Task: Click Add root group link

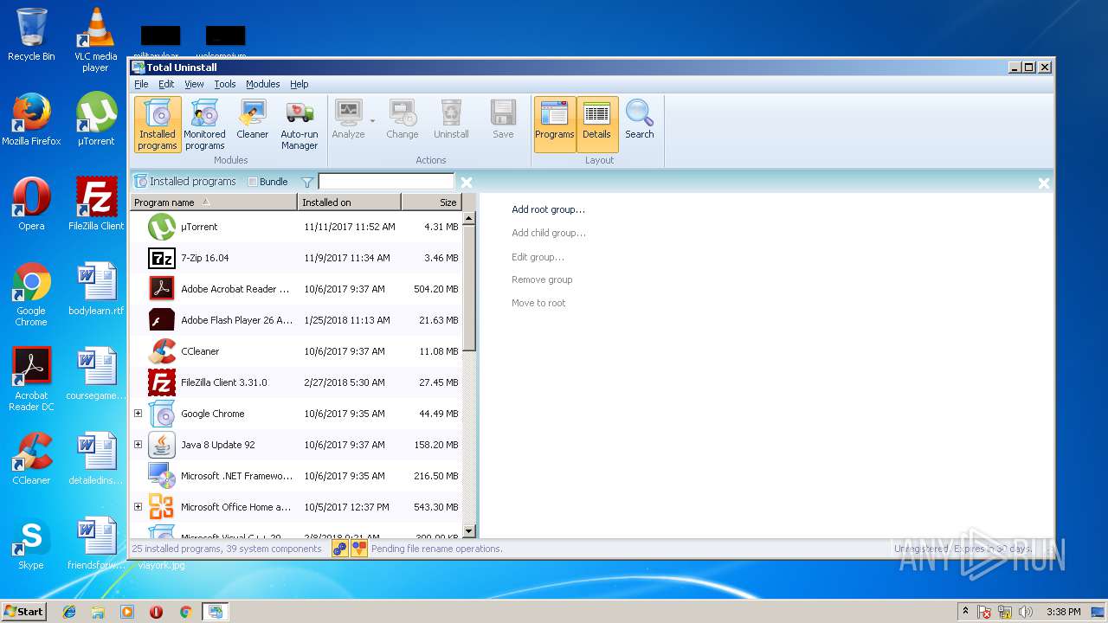Action: coord(548,209)
